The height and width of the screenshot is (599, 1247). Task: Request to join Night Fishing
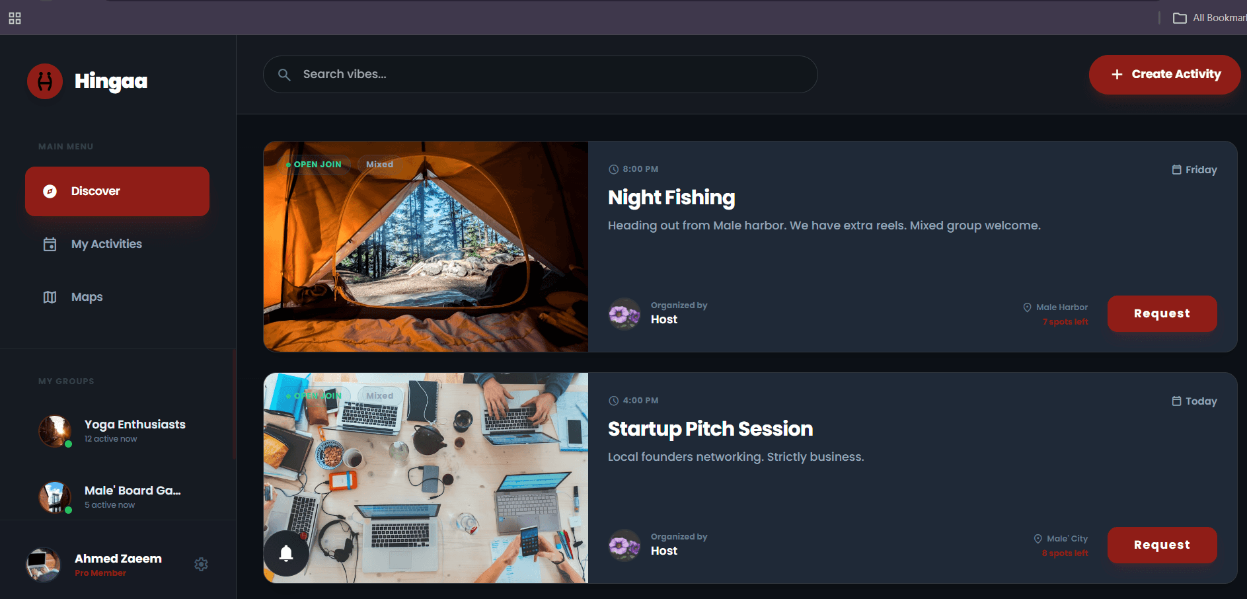1162,313
